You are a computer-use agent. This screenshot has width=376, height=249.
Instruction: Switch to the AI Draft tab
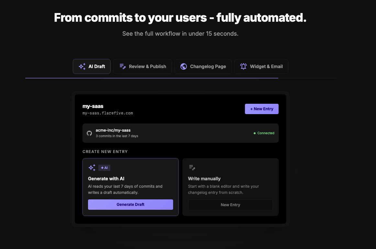[92, 66]
